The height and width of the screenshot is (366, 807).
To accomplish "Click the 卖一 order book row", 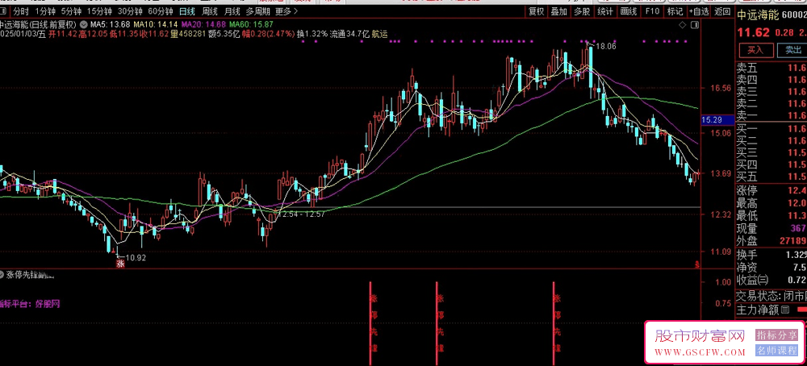I will click(771, 115).
